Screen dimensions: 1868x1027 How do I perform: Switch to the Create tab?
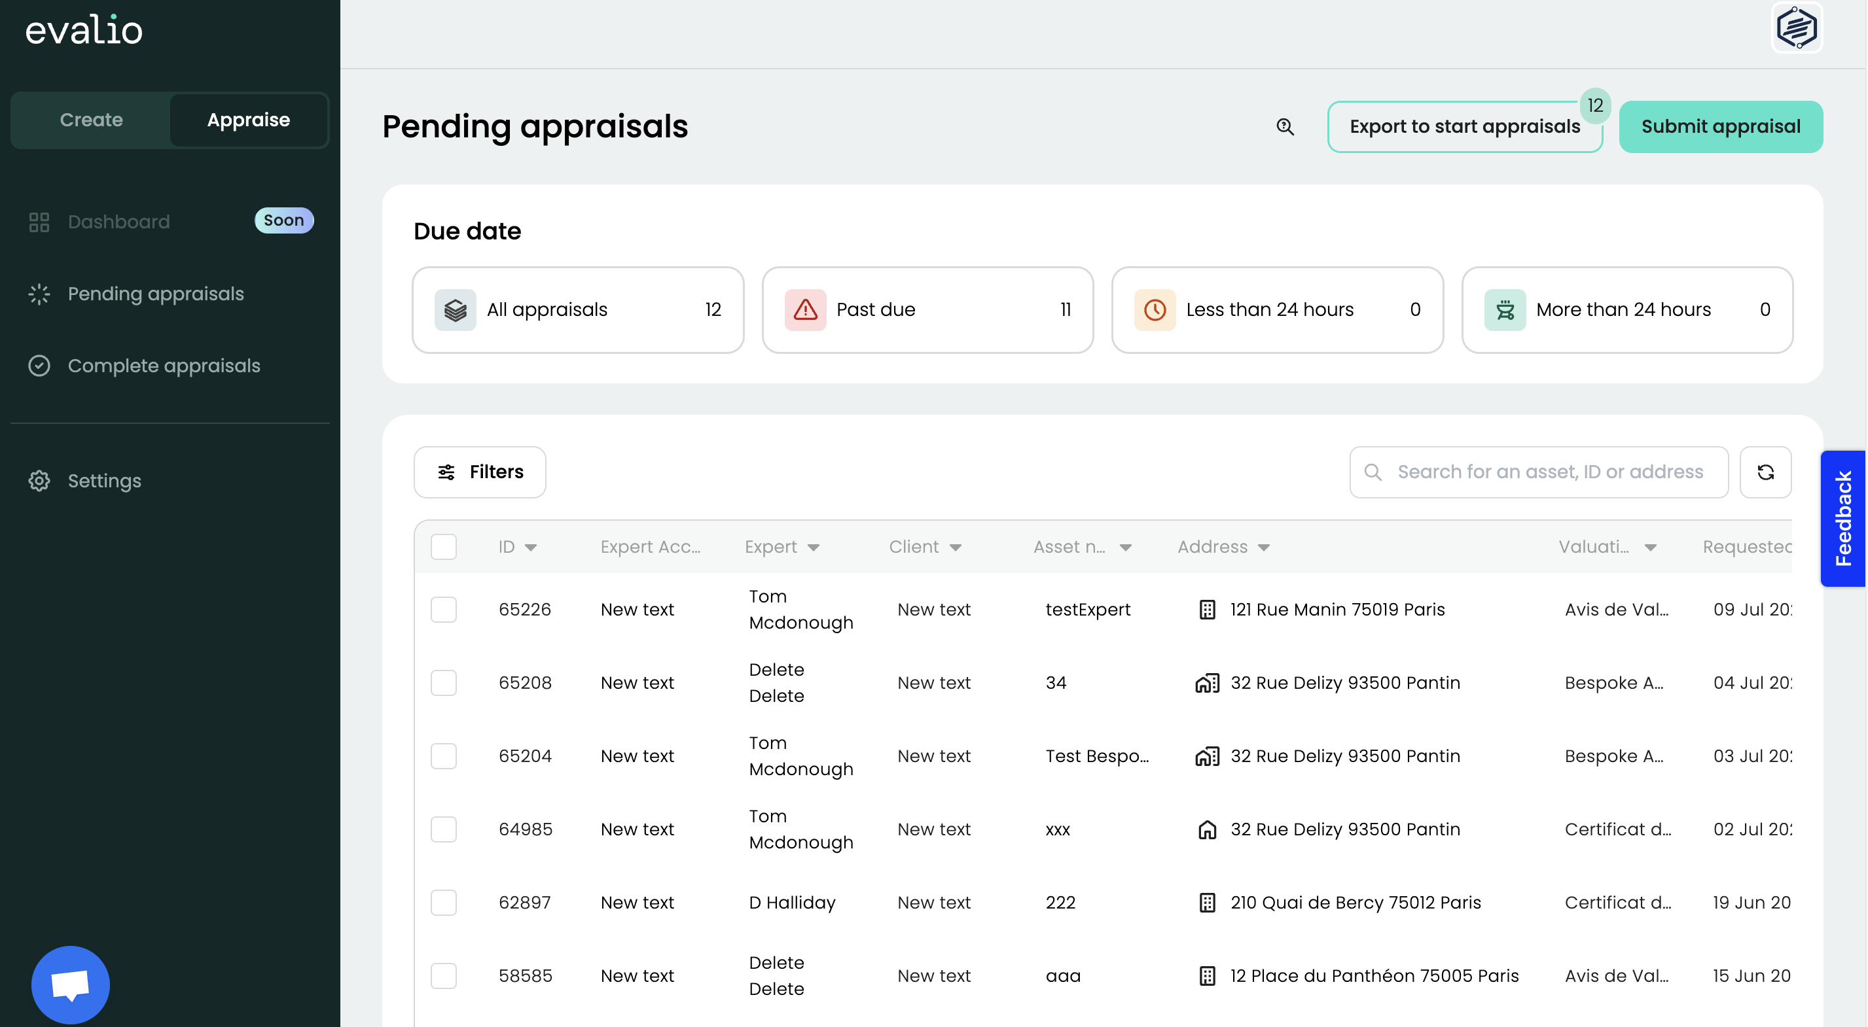92,120
